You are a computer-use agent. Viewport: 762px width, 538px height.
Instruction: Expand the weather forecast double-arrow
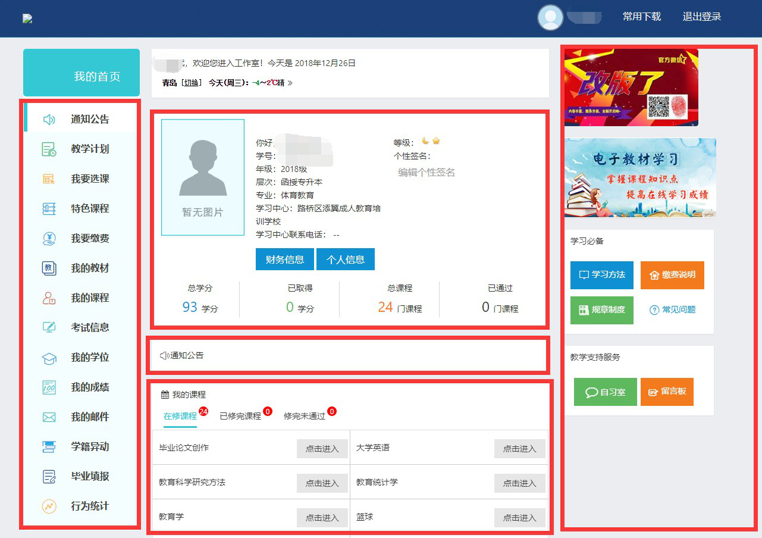[x=290, y=83]
